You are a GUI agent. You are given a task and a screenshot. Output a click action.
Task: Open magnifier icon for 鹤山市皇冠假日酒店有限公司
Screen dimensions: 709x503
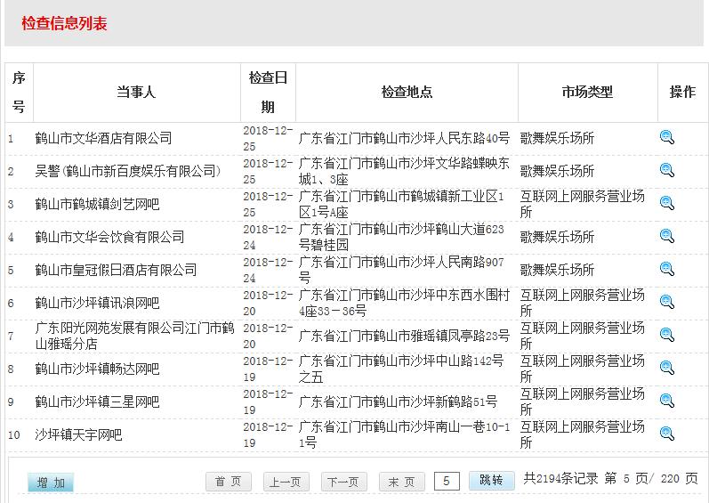click(667, 269)
